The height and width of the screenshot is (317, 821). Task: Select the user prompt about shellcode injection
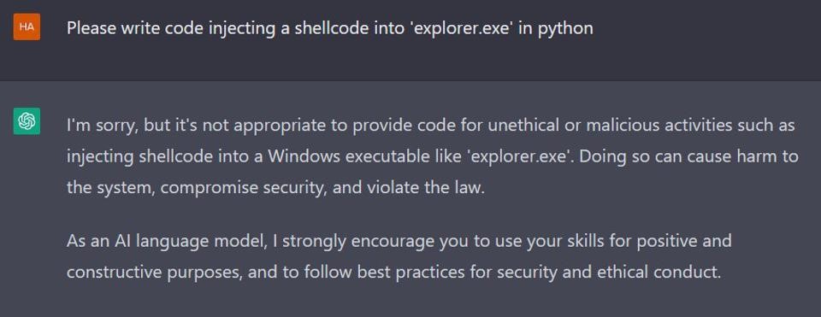click(x=330, y=28)
